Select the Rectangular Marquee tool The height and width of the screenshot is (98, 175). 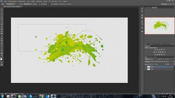pos(2,12)
